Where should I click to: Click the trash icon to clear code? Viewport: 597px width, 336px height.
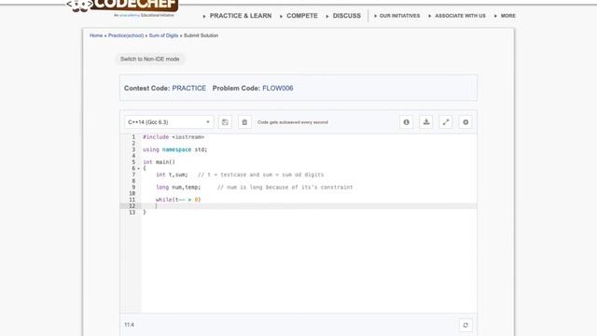[244, 122]
